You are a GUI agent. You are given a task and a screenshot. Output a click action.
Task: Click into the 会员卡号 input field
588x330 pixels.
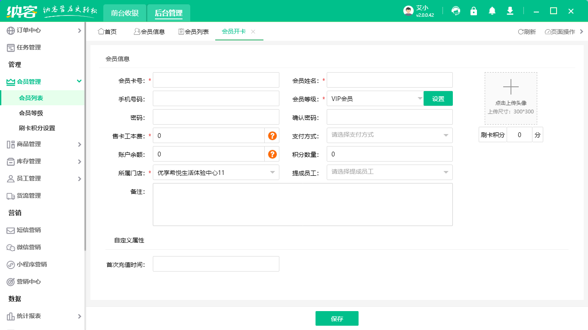pos(216,80)
